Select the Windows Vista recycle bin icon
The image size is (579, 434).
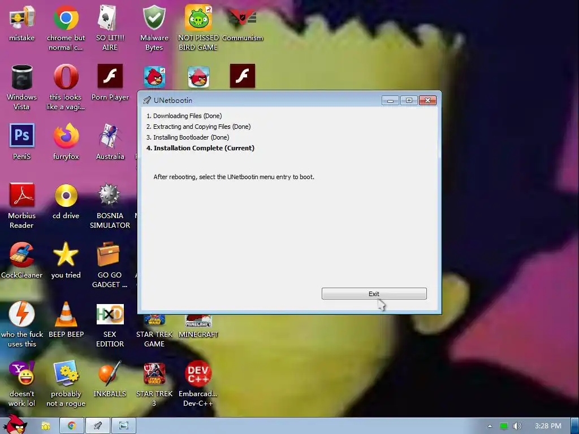(22, 88)
